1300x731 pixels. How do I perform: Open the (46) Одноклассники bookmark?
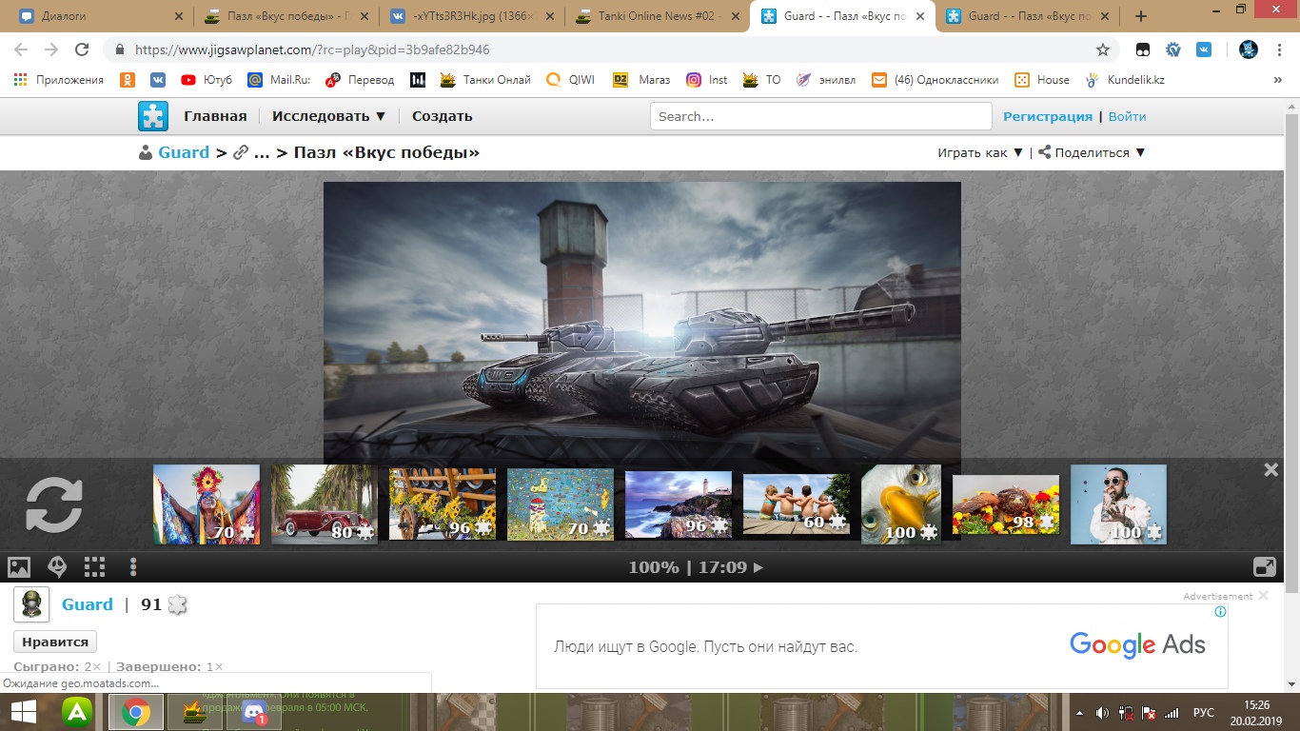tap(935, 80)
